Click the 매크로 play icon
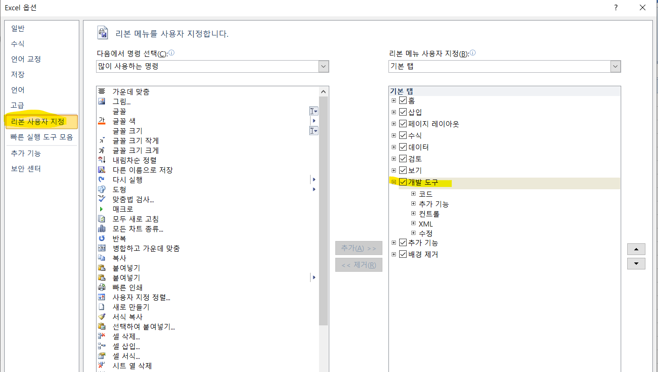Image resolution: width=658 pixels, height=372 pixels. coord(102,209)
